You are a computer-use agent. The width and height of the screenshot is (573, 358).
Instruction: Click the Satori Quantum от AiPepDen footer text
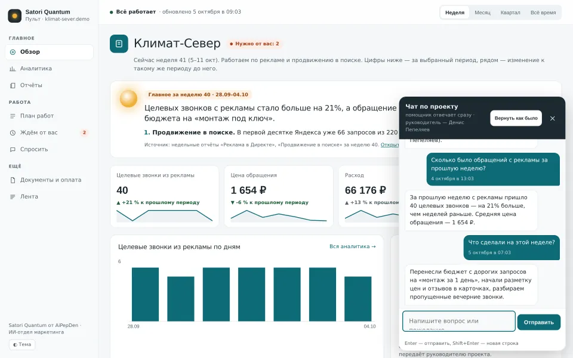[45, 329]
